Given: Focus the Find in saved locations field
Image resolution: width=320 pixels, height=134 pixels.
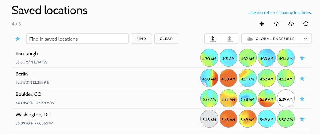Looking at the screenshot, I should pyautogui.click(x=77, y=39).
